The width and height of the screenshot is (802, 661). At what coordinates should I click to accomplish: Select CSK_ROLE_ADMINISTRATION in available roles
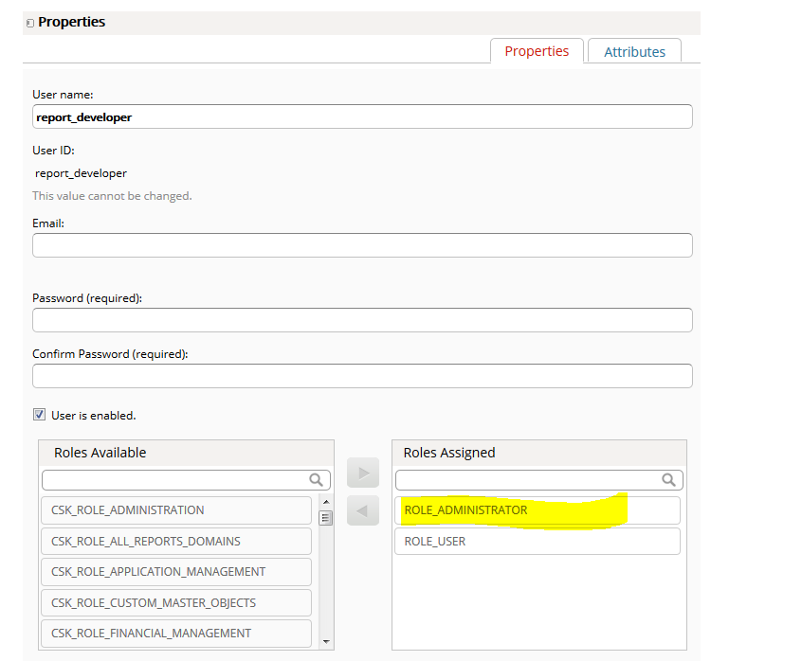[x=176, y=510]
